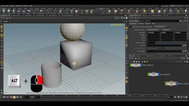This screenshot has width=189, height=106.
Task: Select the Tube shelf tool
Action: [14, 12]
